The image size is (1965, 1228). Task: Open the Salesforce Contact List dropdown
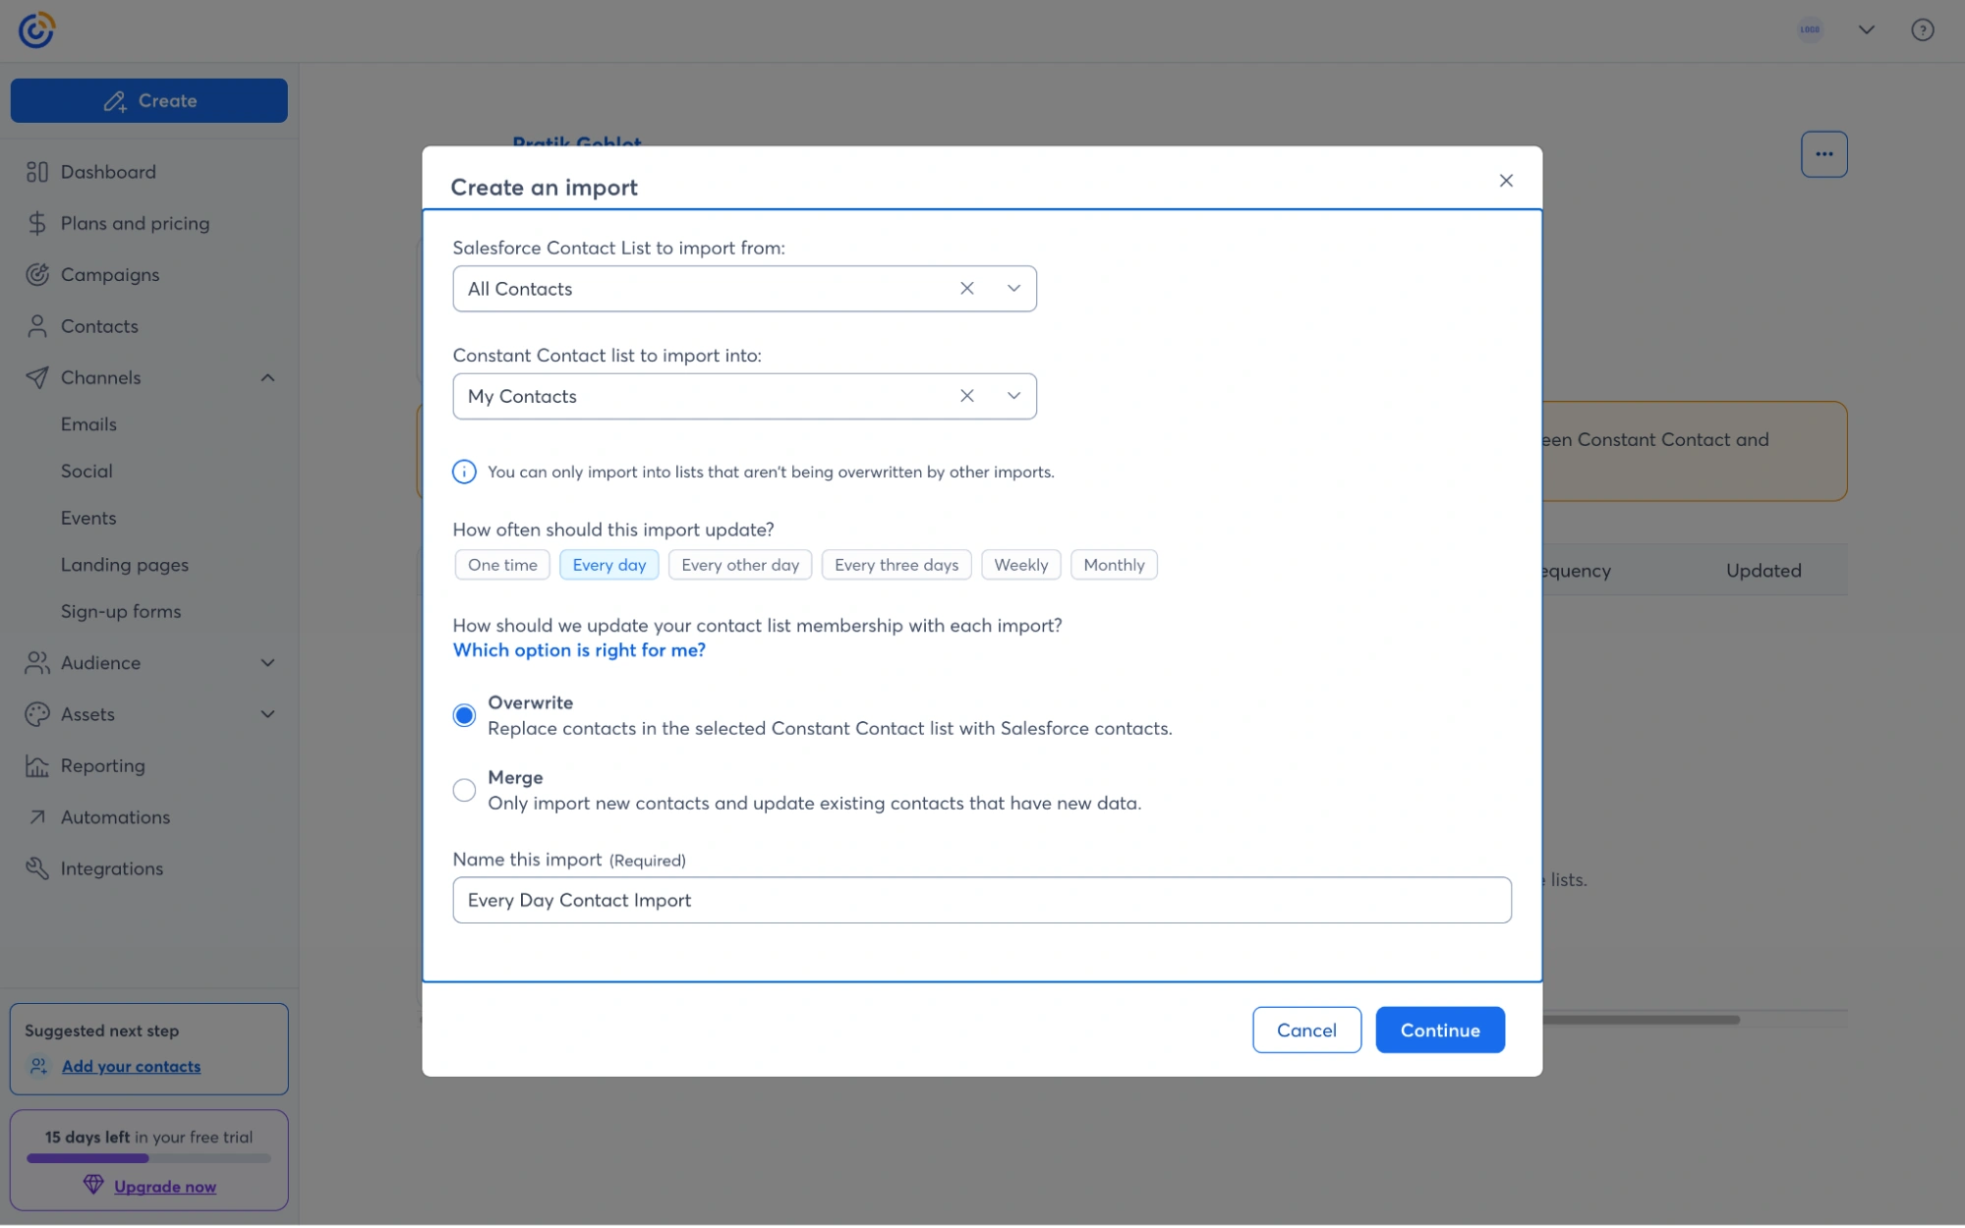coord(1013,288)
